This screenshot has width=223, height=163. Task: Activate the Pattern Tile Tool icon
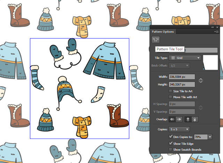[x=156, y=39]
